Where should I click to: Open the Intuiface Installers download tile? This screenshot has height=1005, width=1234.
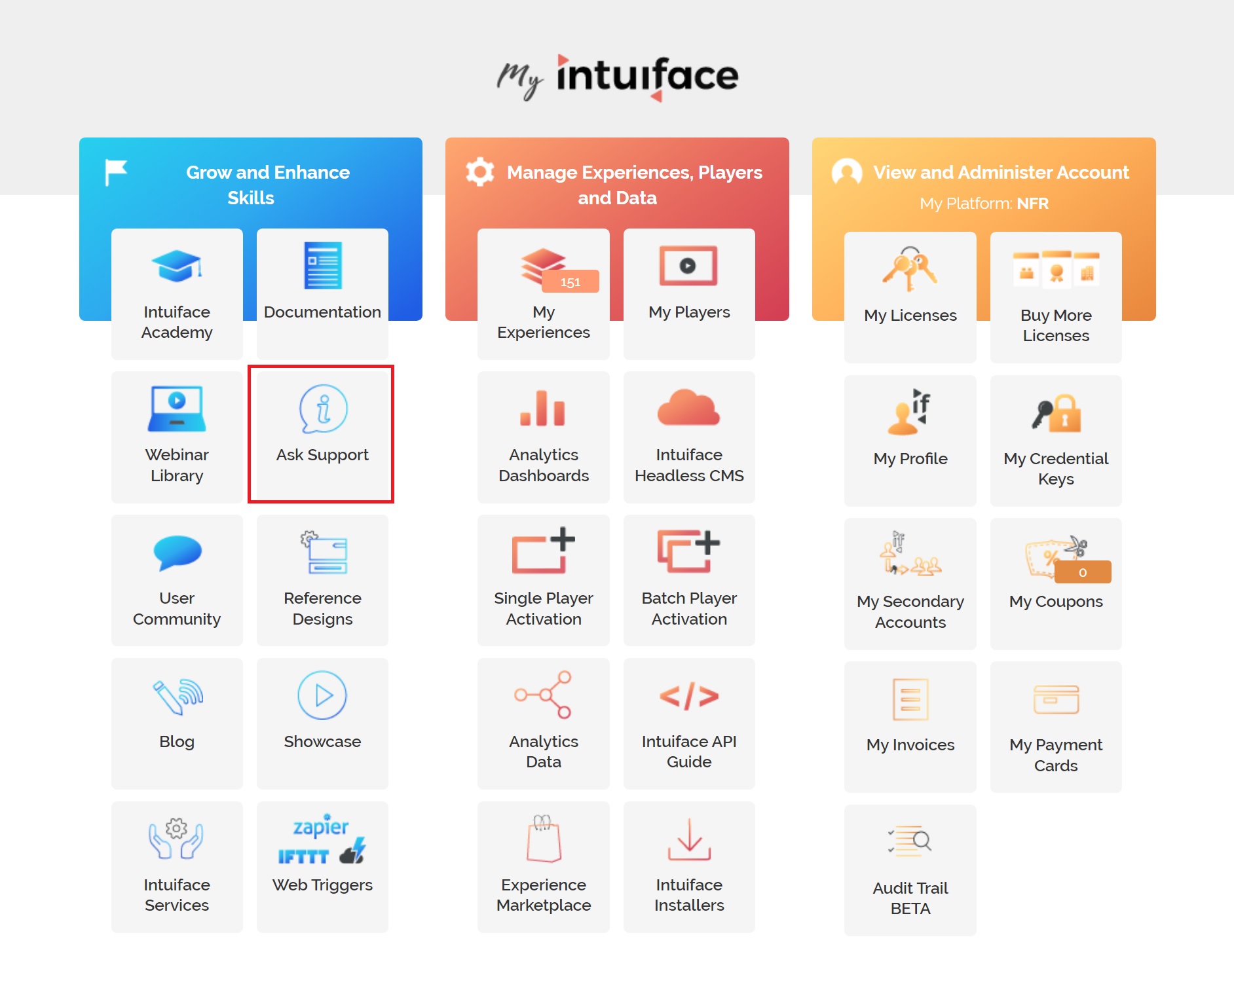point(689,867)
